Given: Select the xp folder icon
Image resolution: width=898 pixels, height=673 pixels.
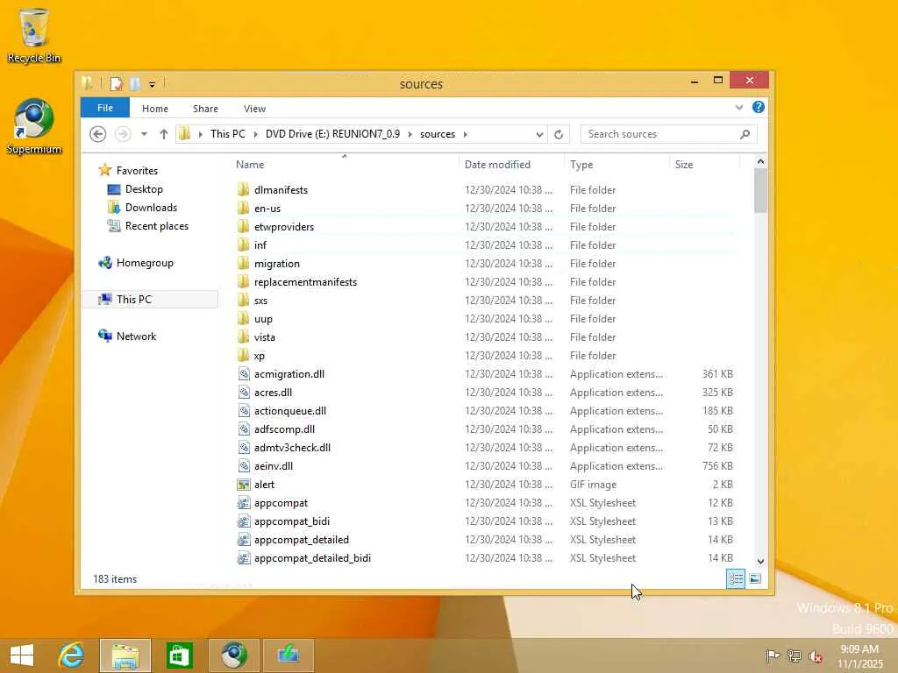Looking at the screenshot, I should coord(244,356).
